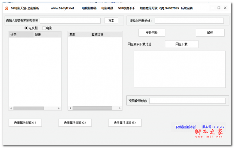
Task: Click inside the 网盘真实下载地址 text area
Action: point(180,69)
